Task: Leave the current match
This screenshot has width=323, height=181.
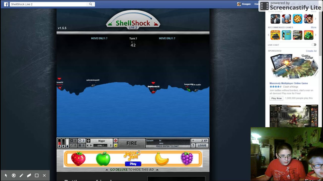Action: pos(202,145)
